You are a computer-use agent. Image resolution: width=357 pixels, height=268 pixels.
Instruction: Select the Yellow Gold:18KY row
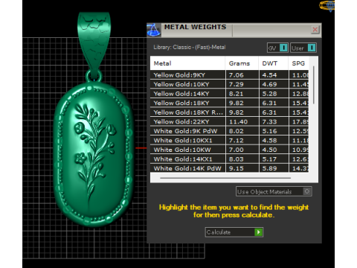[x=230, y=103]
